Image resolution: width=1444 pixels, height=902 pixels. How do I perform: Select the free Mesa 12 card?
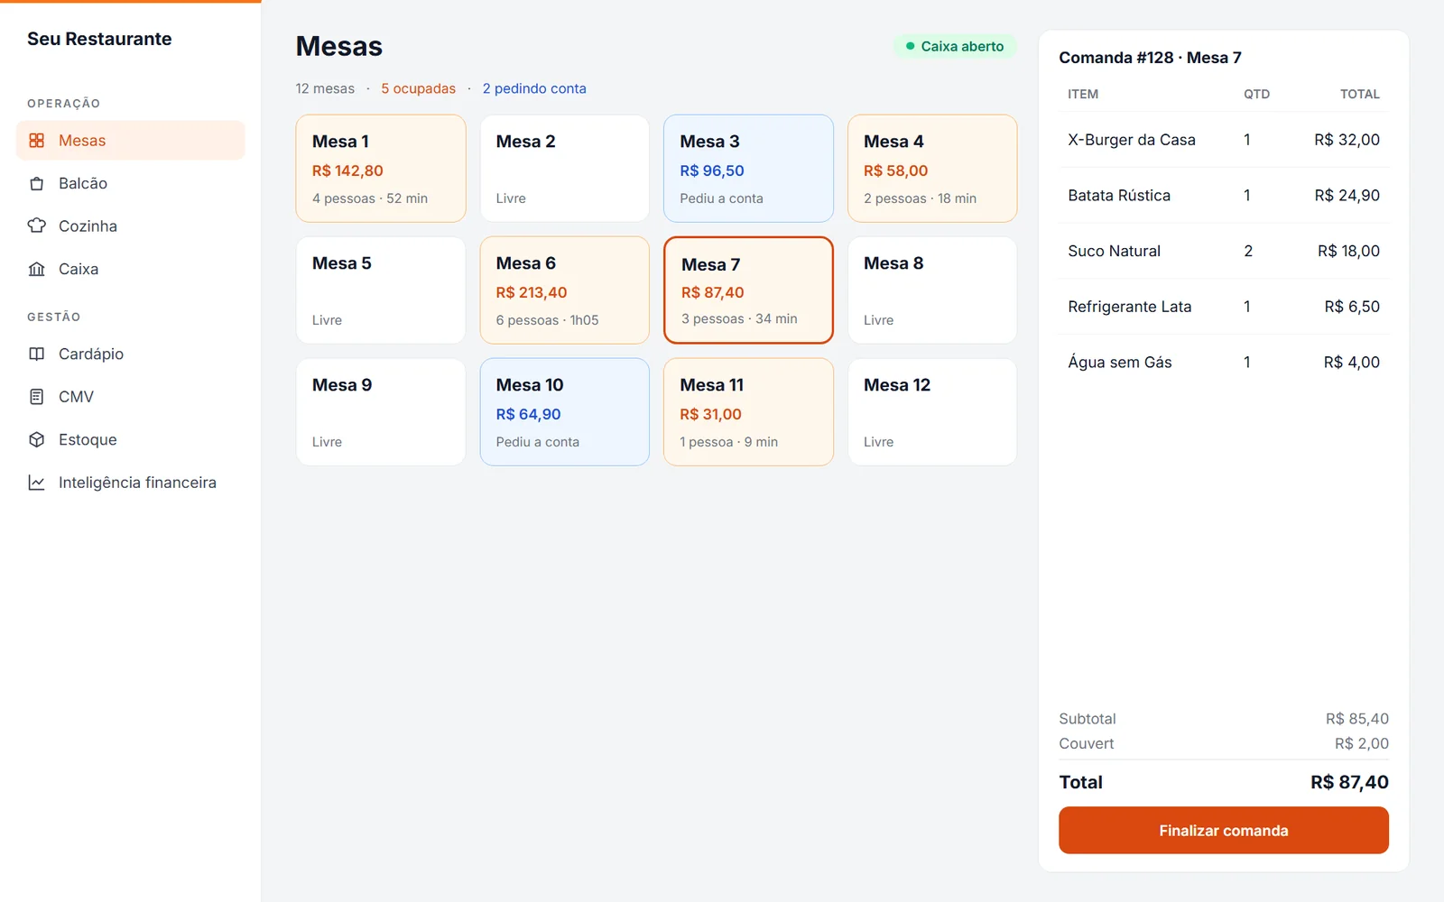(932, 411)
